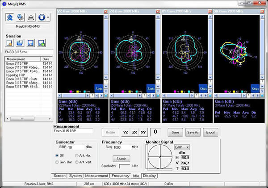Click the new session icon
268x188 pixels.
tap(10, 43)
